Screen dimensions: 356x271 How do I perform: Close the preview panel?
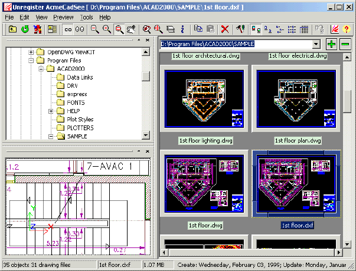pos(148,151)
